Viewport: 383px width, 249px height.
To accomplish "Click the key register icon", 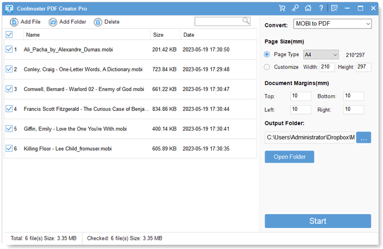I will [x=295, y=8].
